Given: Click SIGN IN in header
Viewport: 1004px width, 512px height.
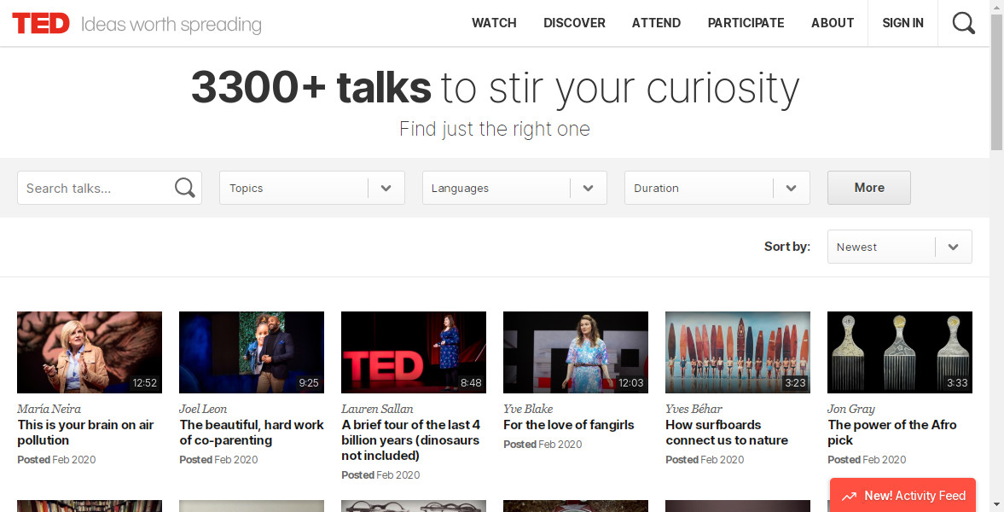Looking at the screenshot, I should coord(902,23).
